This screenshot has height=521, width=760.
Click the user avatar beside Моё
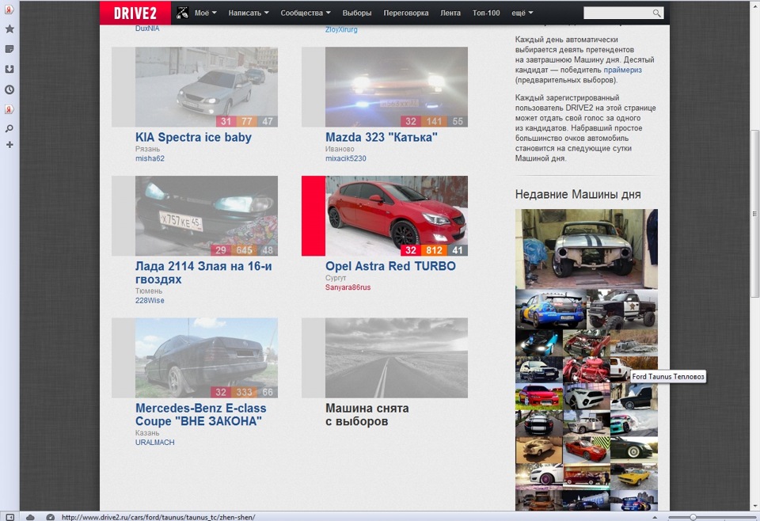click(182, 13)
